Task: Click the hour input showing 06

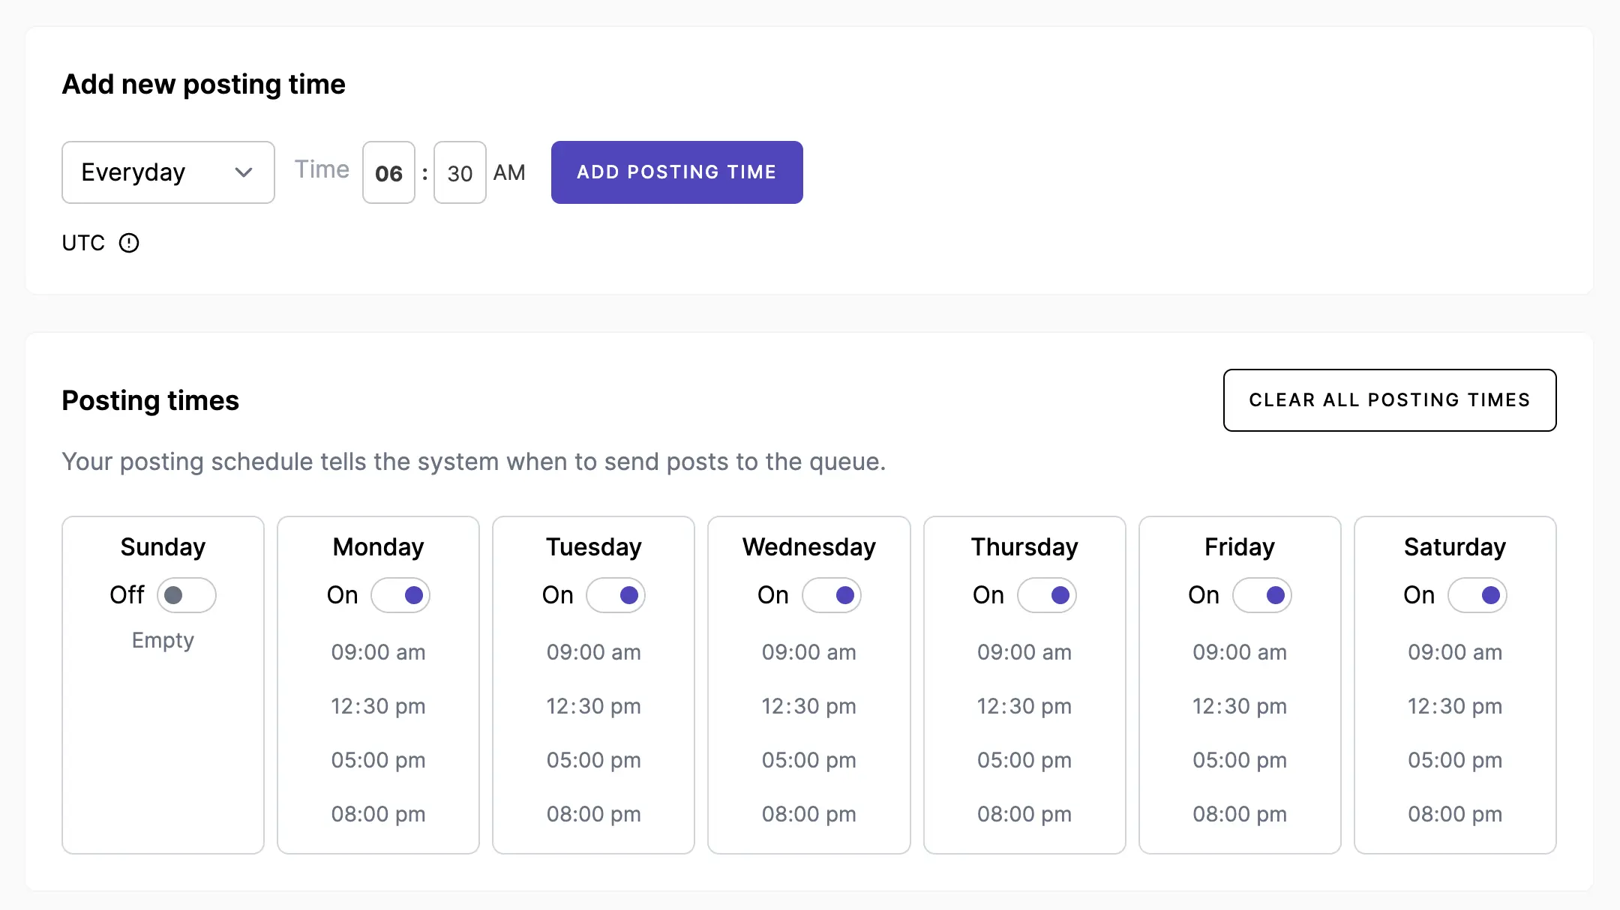Action: [x=388, y=172]
